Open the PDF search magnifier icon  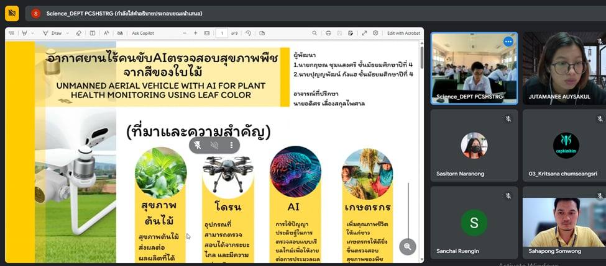[x=314, y=33]
